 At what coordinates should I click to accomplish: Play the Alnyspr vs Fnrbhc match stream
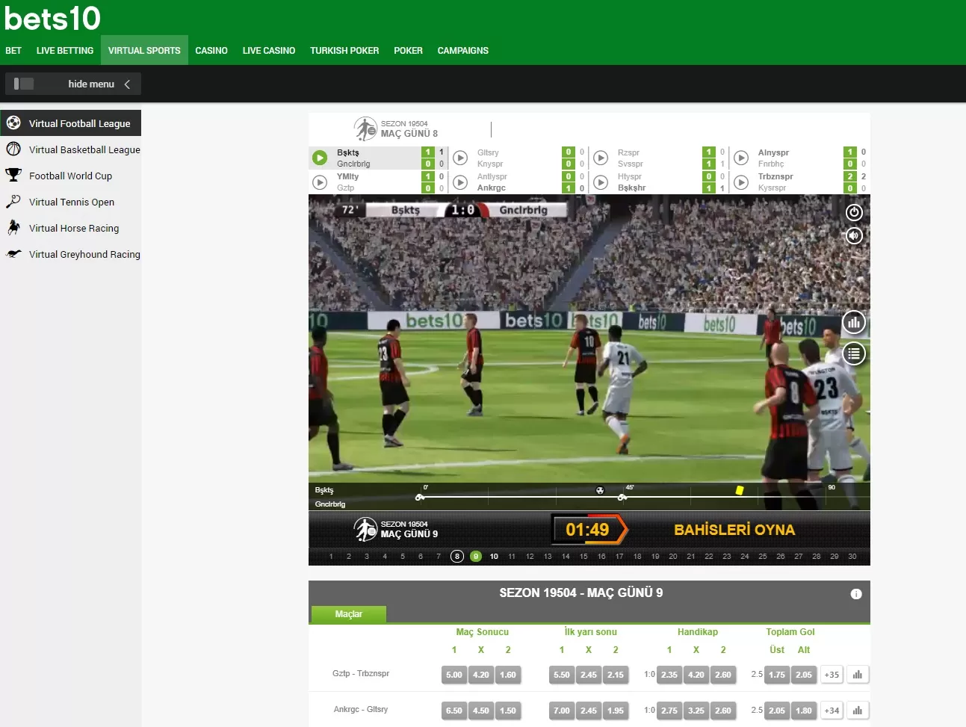(741, 158)
